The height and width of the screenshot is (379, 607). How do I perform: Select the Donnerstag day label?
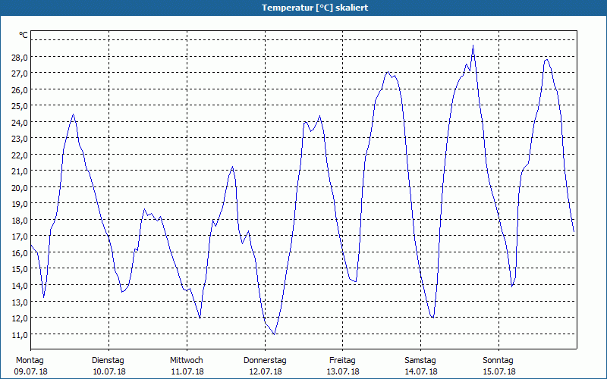tap(265, 361)
